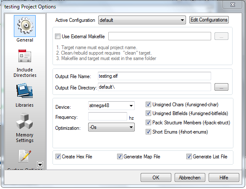Image resolution: width=246 pixels, height=189 pixels.
Task: Open the Libraries books icon
Action: tap(25, 91)
